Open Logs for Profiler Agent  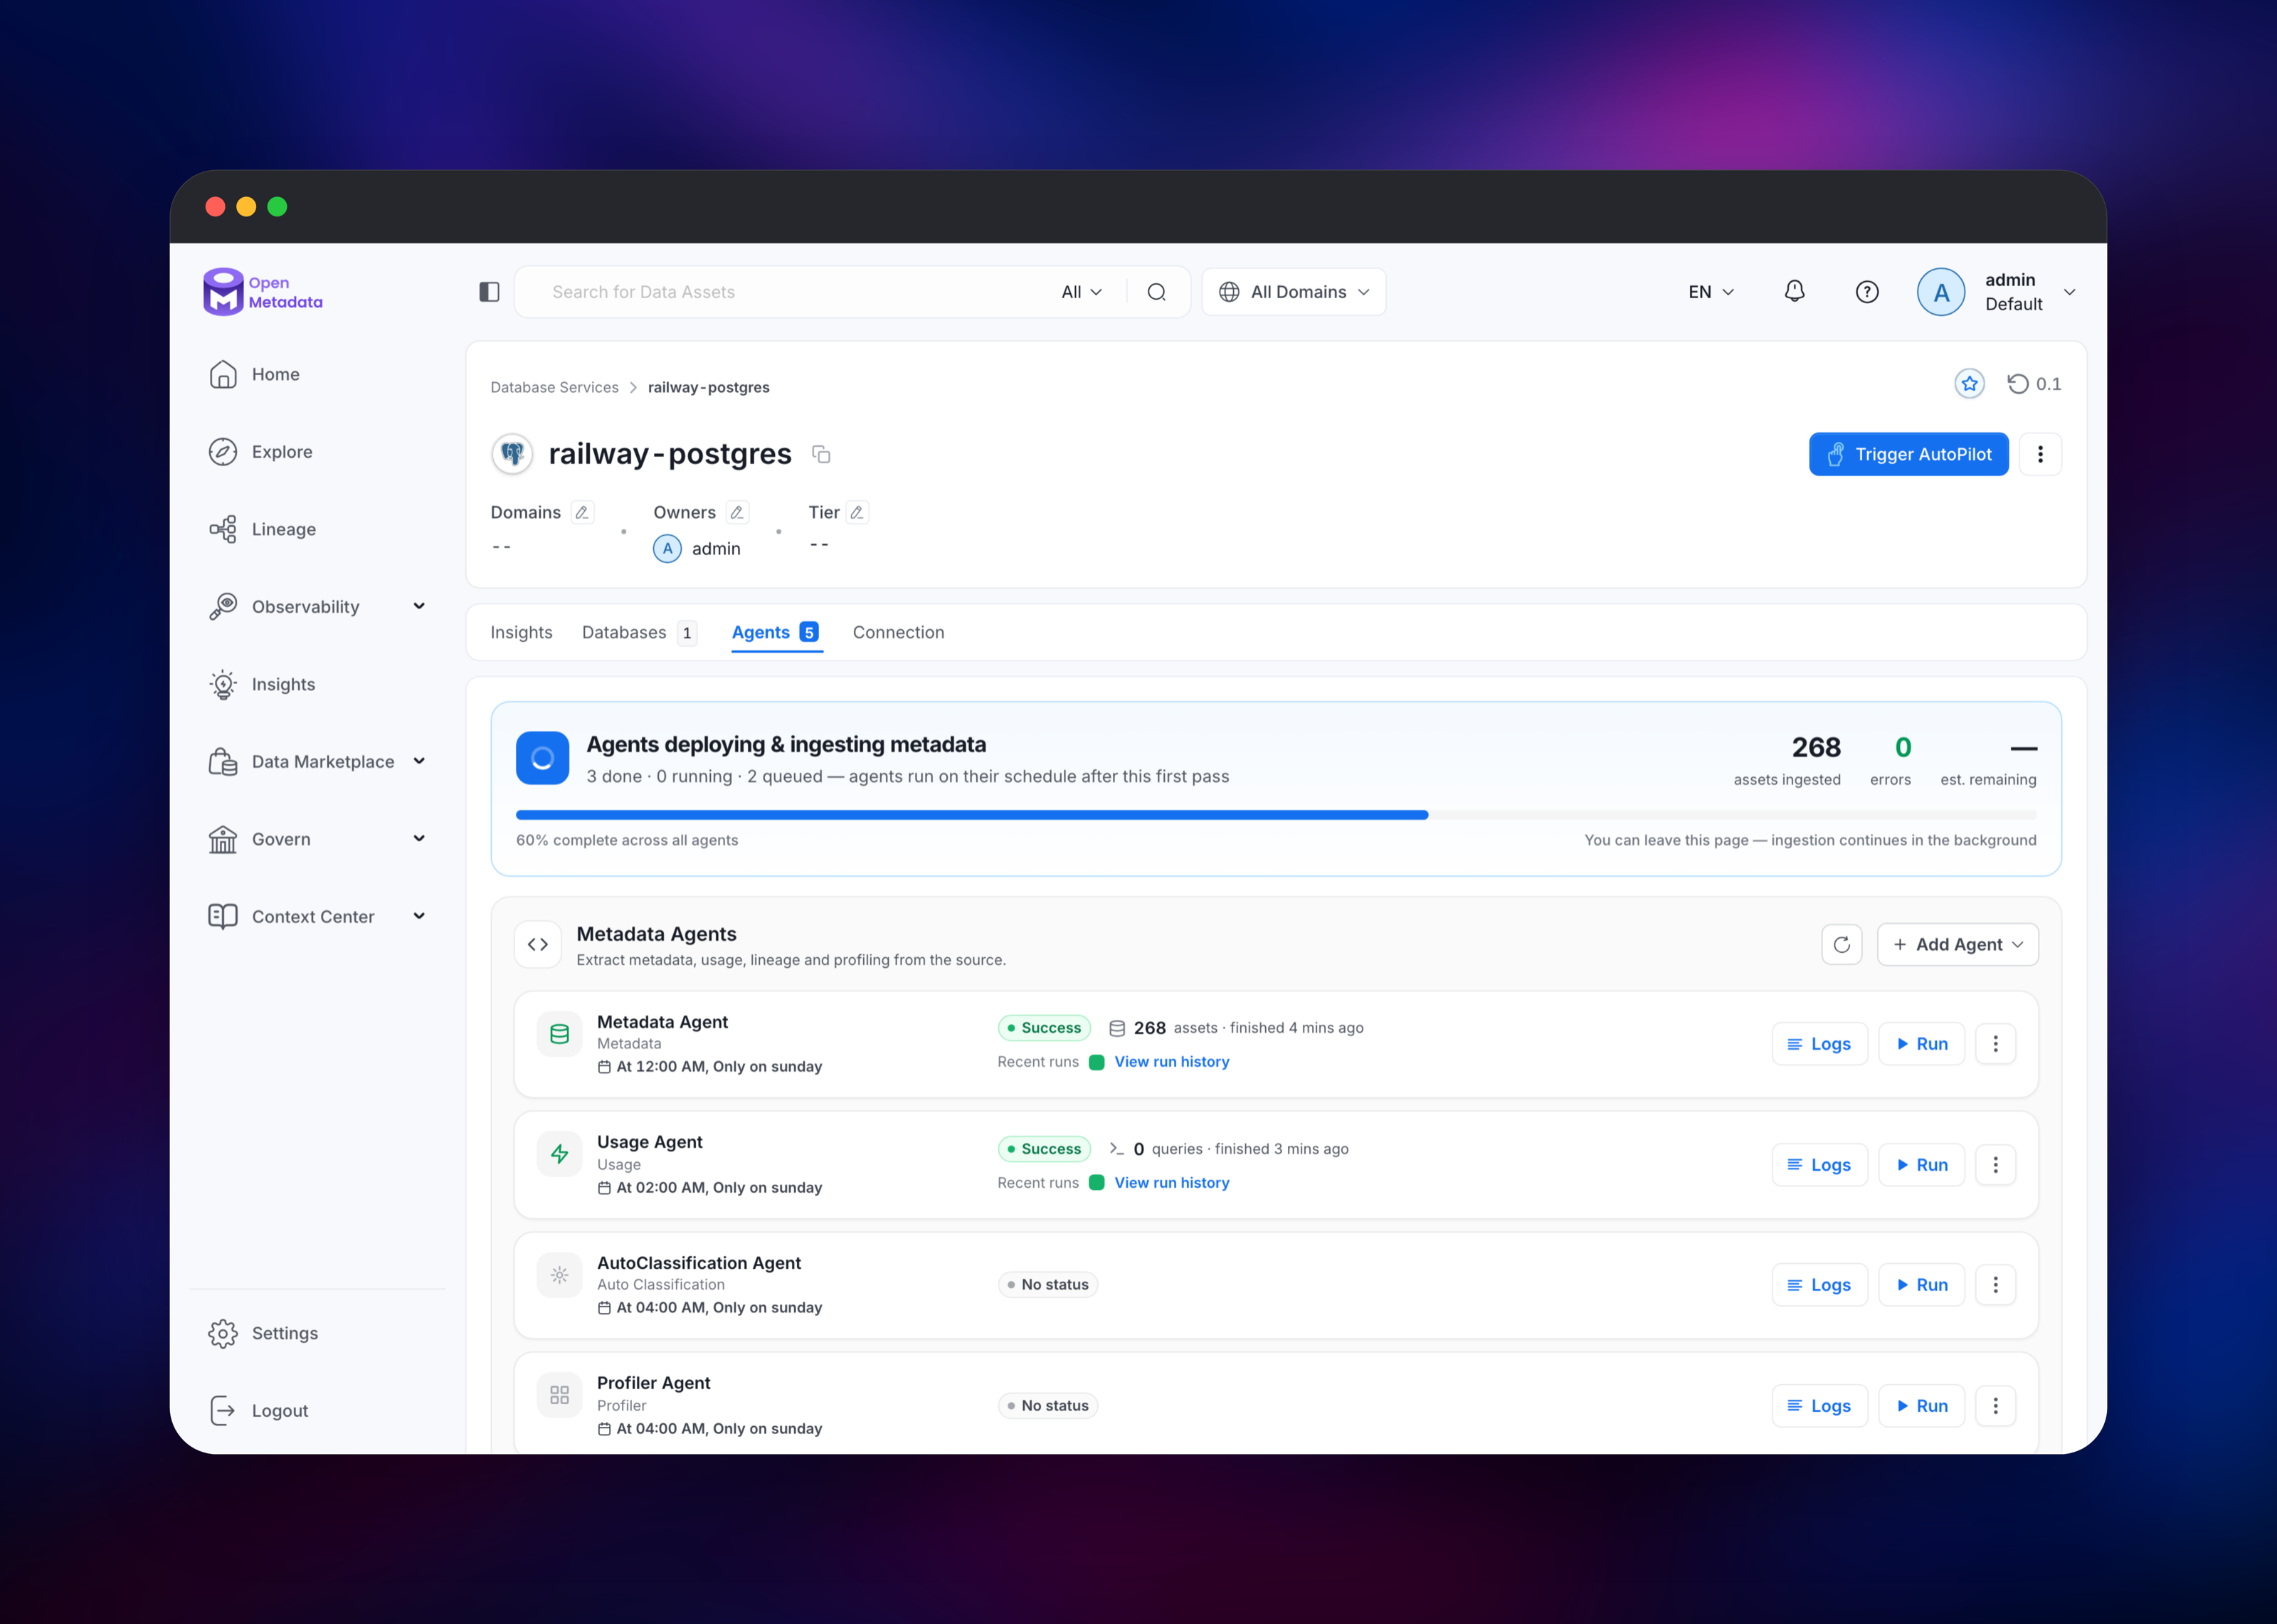[x=1819, y=1406]
